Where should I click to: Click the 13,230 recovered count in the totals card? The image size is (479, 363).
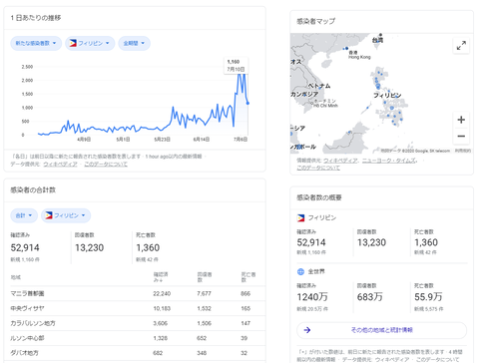[x=90, y=247]
